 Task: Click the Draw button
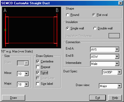tap(14, 98)
